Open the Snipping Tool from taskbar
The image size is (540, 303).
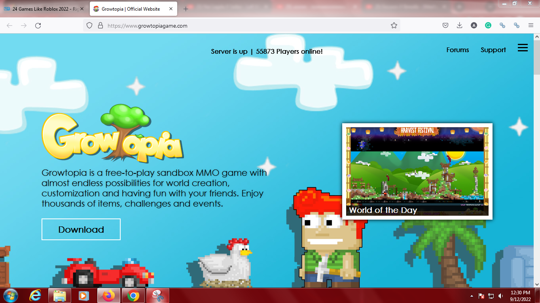[158, 295]
